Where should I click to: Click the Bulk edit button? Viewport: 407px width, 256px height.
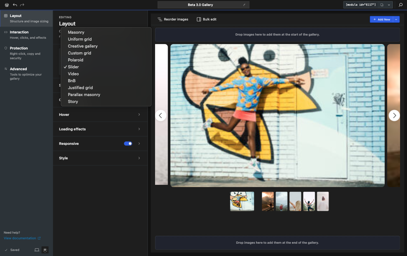pos(207,20)
